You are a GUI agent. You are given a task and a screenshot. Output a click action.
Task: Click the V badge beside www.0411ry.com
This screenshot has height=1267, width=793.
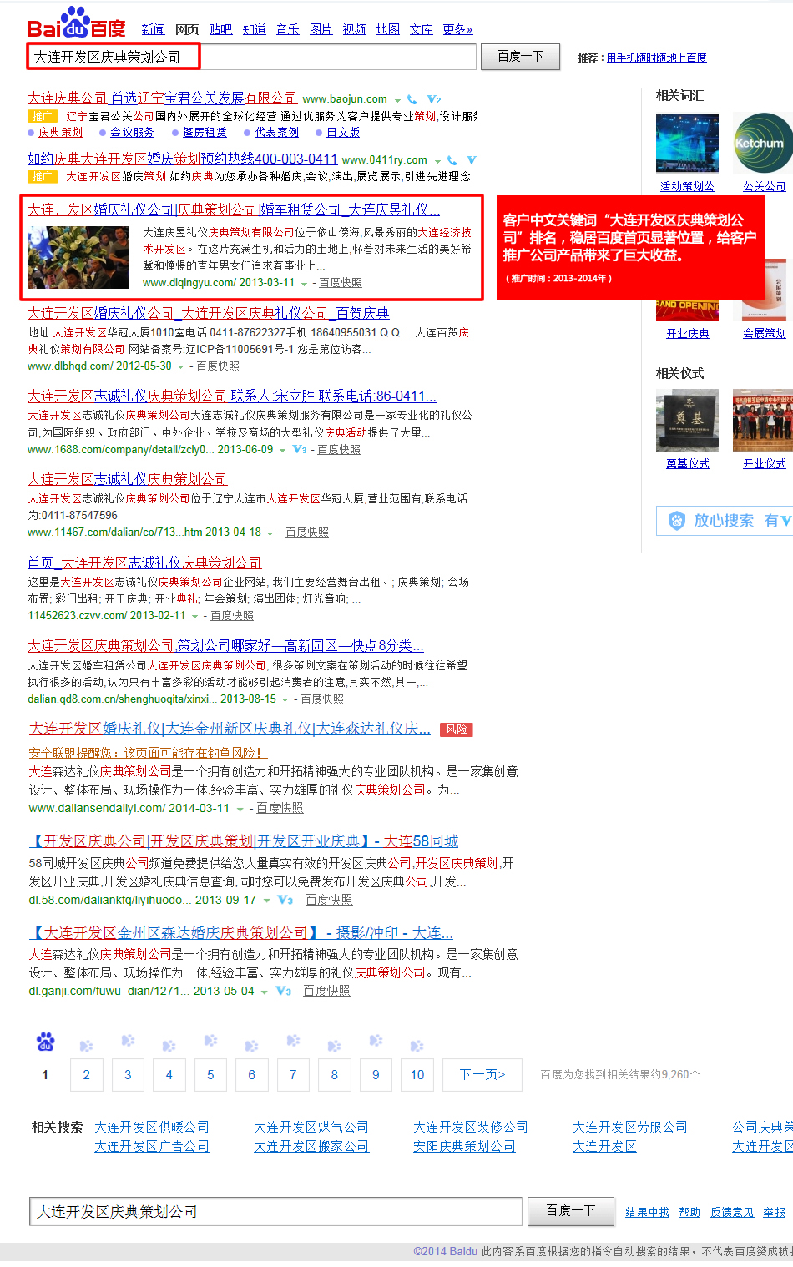pos(472,160)
